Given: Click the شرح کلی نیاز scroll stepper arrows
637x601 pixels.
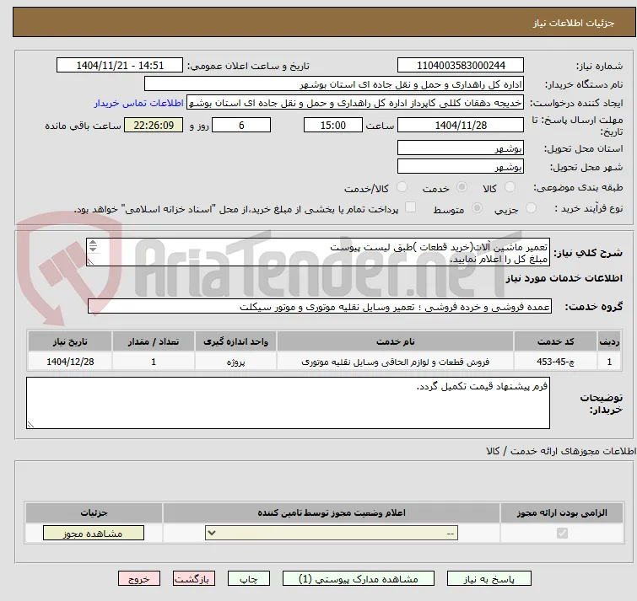Looking at the screenshot, I should tap(93, 246).
